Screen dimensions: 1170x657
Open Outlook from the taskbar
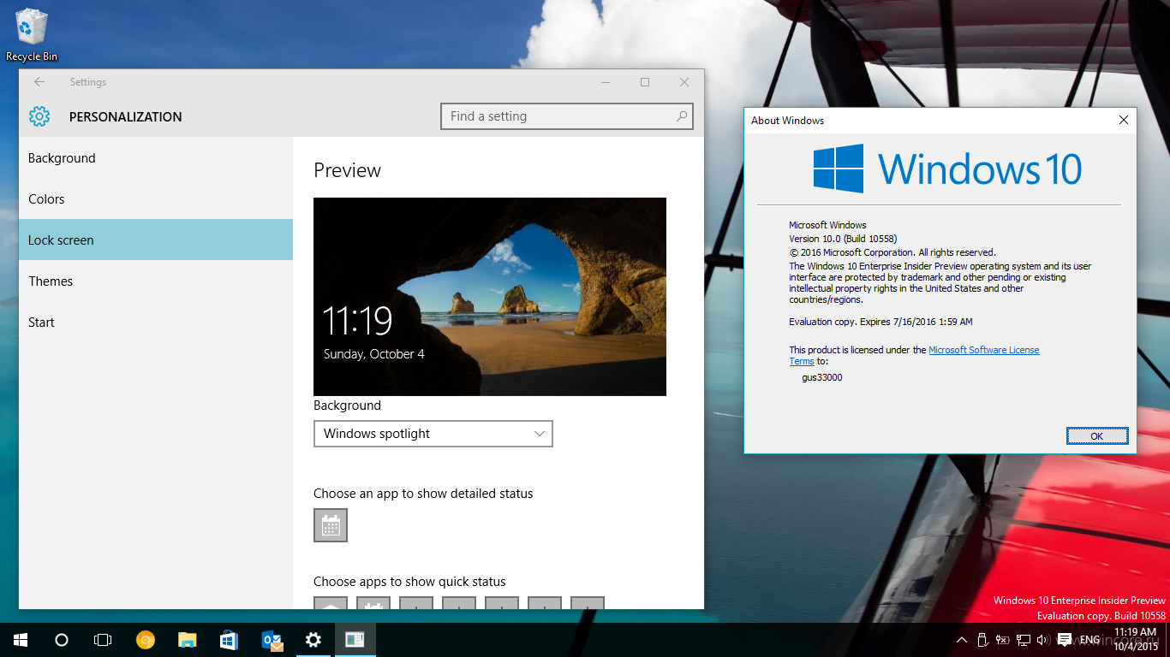click(x=272, y=640)
